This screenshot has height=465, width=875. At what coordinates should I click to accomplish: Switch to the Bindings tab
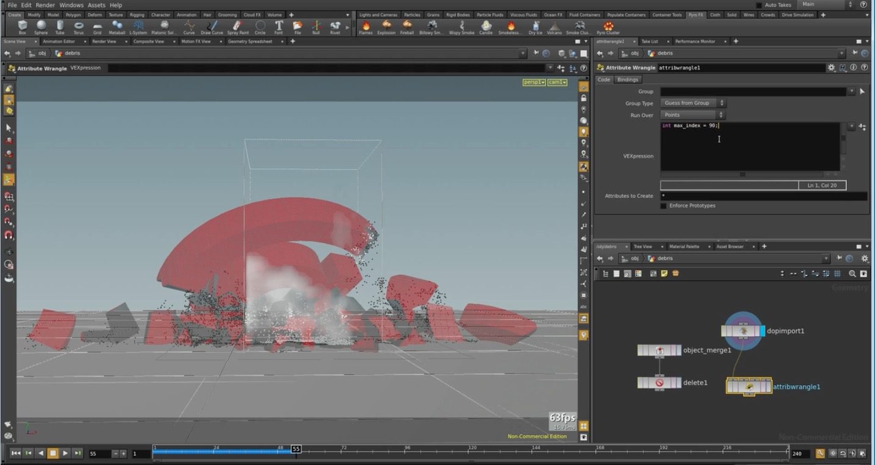[627, 79]
